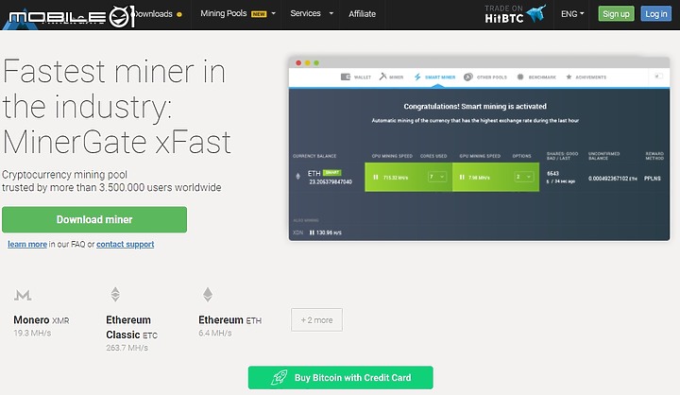This screenshot has height=395, width=680.
Task: Click the Other Pools icon
Action: [x=467, y=77]
